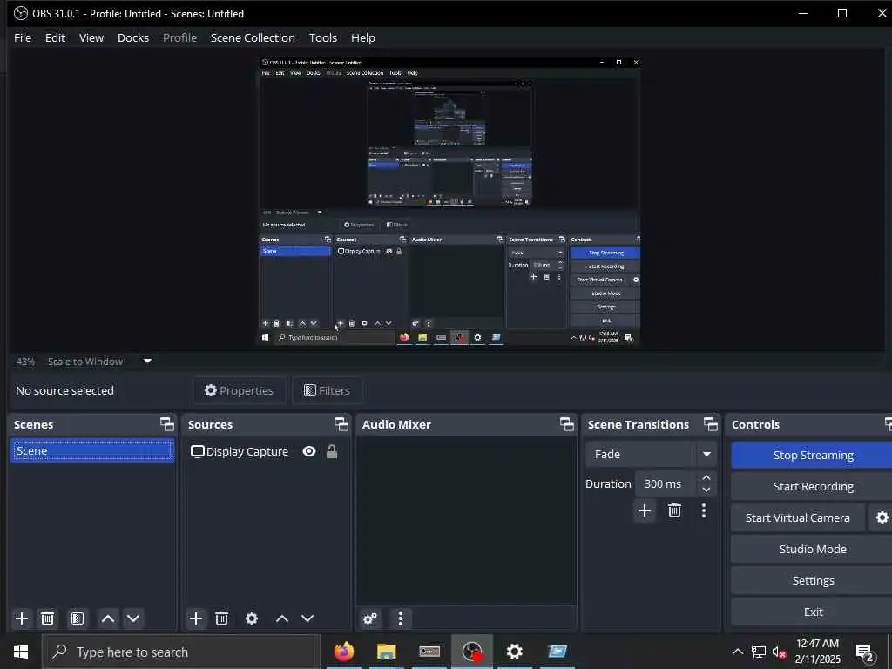
Task: Open preview scaling dropdown arrow
Action: tap(147, 361)
